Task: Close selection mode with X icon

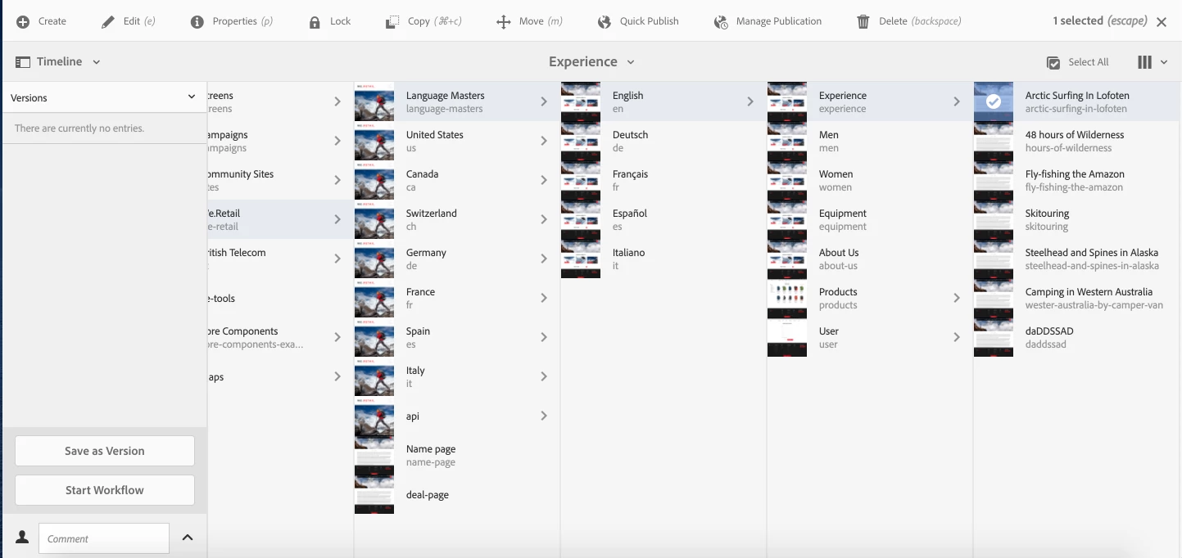Action: click(x=1162, y=22)
